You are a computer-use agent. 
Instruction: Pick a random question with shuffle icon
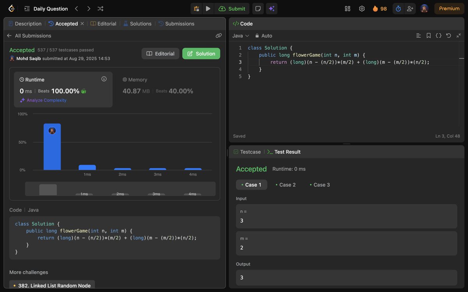(100, 9)
